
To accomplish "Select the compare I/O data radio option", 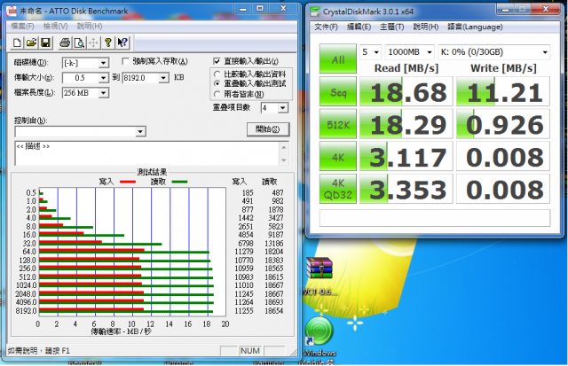I will [x=217, y=74].
